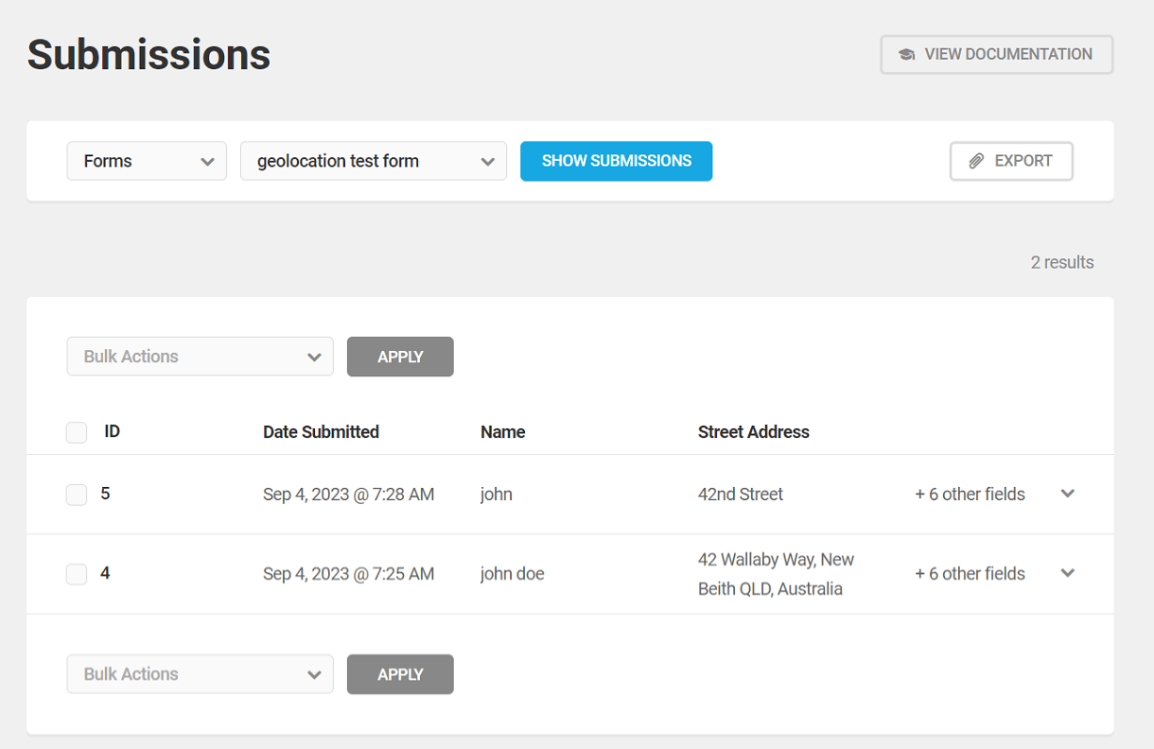Click the 42 Wallaby Way address cell
Viewport: 1154px width, 749px height.
[x=776, y=574]
